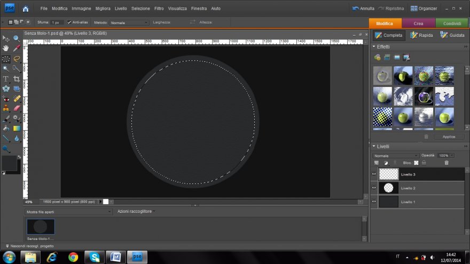Screen dimensions: 470x264
Task: Open the Metodo dropdown
Action: click(129, 22)
